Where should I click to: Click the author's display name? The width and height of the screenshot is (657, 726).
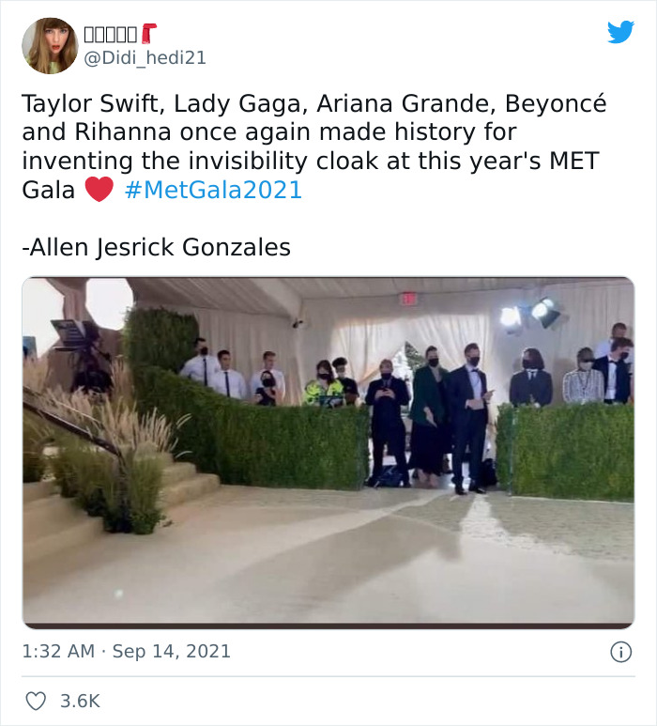[111, 35]
